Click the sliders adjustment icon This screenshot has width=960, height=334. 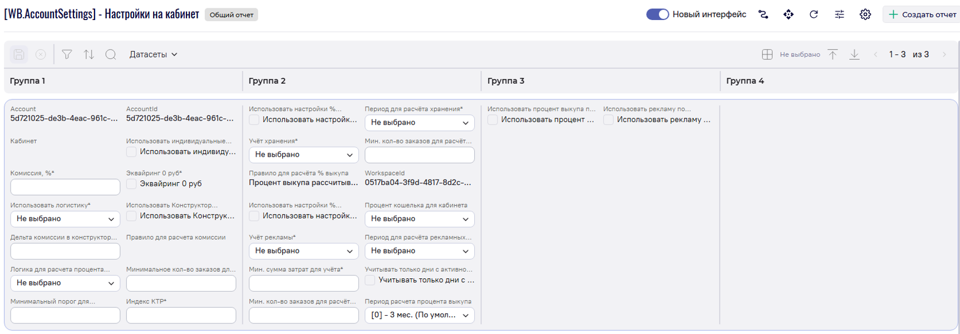point(839,14)
